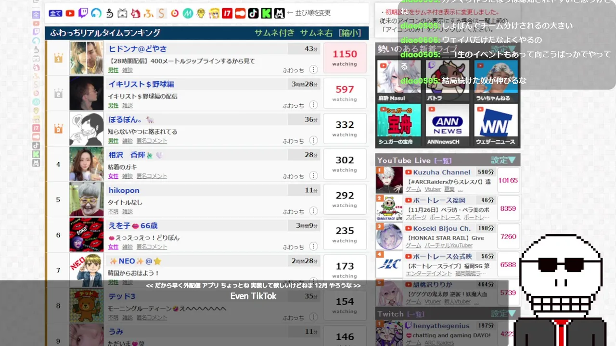Screen dimensions: 616x346
Task: Open options menu for ヒドンナ@どやさ row
Action: click(313, 70)
